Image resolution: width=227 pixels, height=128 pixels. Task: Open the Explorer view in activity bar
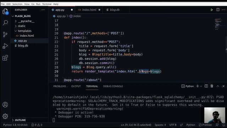click(5, 11)
